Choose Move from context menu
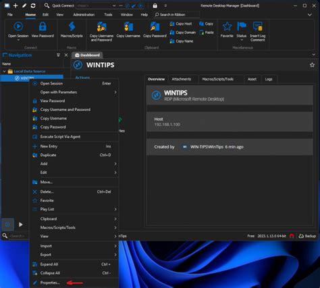The height and width of the screenshot is (288, 320). point(74,182)
